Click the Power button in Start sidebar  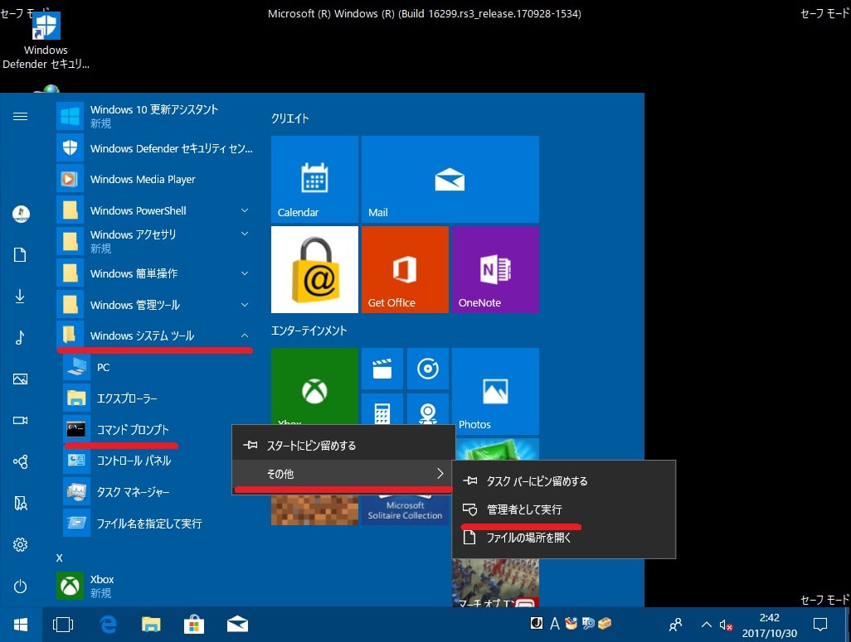pos(20,586)
